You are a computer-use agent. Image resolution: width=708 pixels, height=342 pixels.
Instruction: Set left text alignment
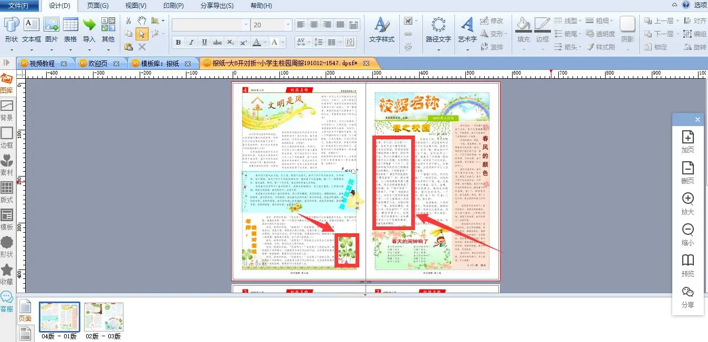(300, 25)
